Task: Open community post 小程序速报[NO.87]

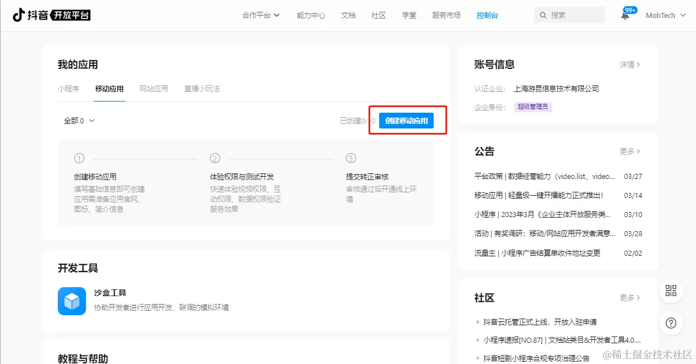Action: (x=562, y=340)
